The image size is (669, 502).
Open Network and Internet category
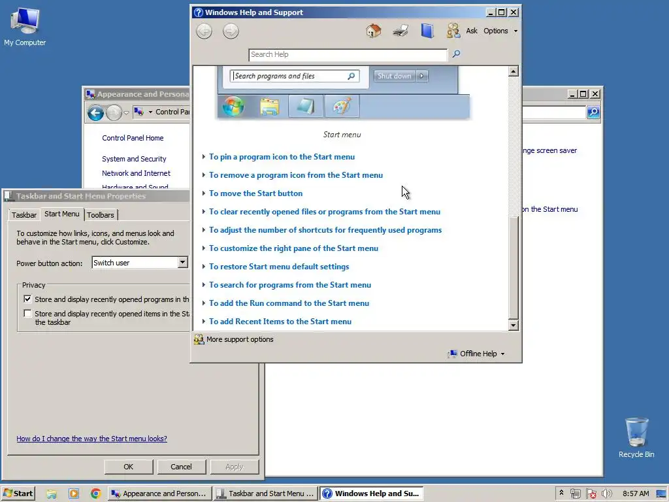pyautogui.click(x=136, y=173)
